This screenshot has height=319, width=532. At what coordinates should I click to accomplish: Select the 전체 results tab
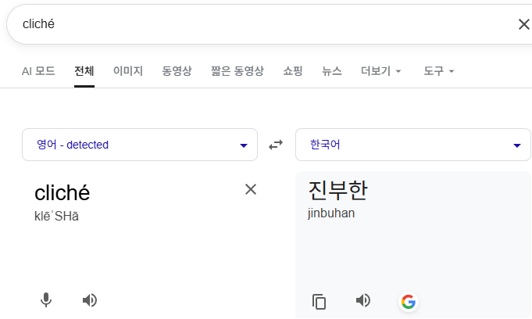point(84,71)
